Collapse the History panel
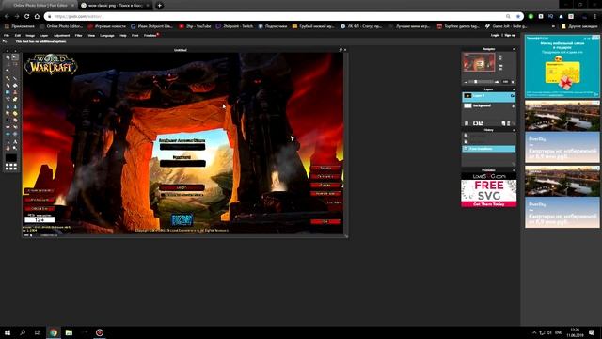 pyautogui.click(x=514, y=130)
